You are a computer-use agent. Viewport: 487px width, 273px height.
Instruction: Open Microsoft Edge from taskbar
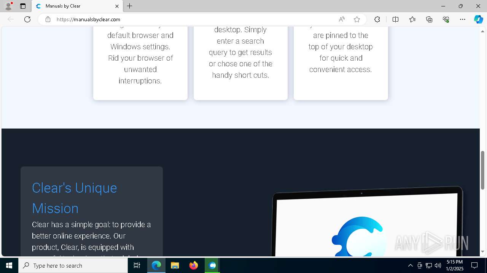tap(156, 265)
